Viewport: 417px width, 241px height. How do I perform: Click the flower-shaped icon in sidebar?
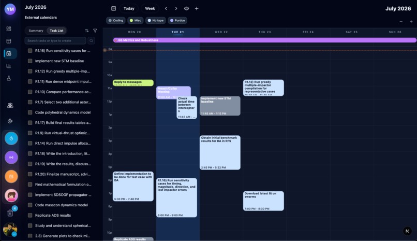pyautogui.click(x=10, y=105)
